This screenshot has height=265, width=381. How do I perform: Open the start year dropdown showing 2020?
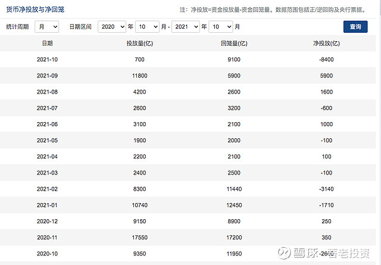click(x=112, y=26)
